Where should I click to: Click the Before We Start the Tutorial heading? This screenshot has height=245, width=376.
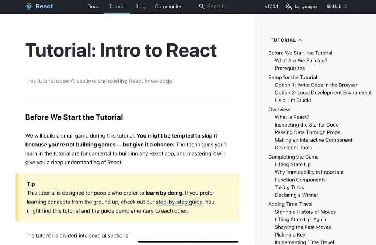pos(74,117)
